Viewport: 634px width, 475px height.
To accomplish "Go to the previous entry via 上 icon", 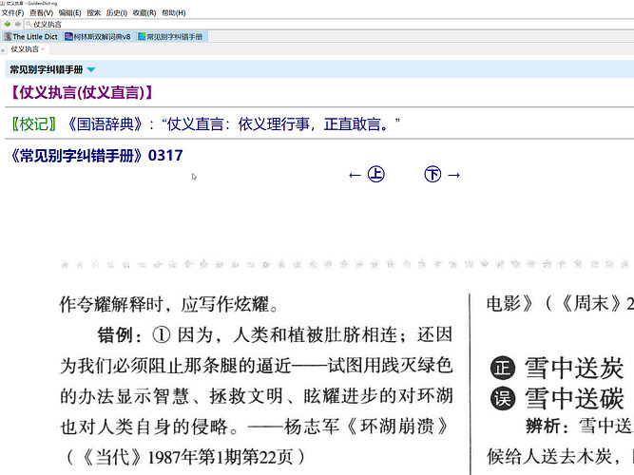I will (376, 174).
